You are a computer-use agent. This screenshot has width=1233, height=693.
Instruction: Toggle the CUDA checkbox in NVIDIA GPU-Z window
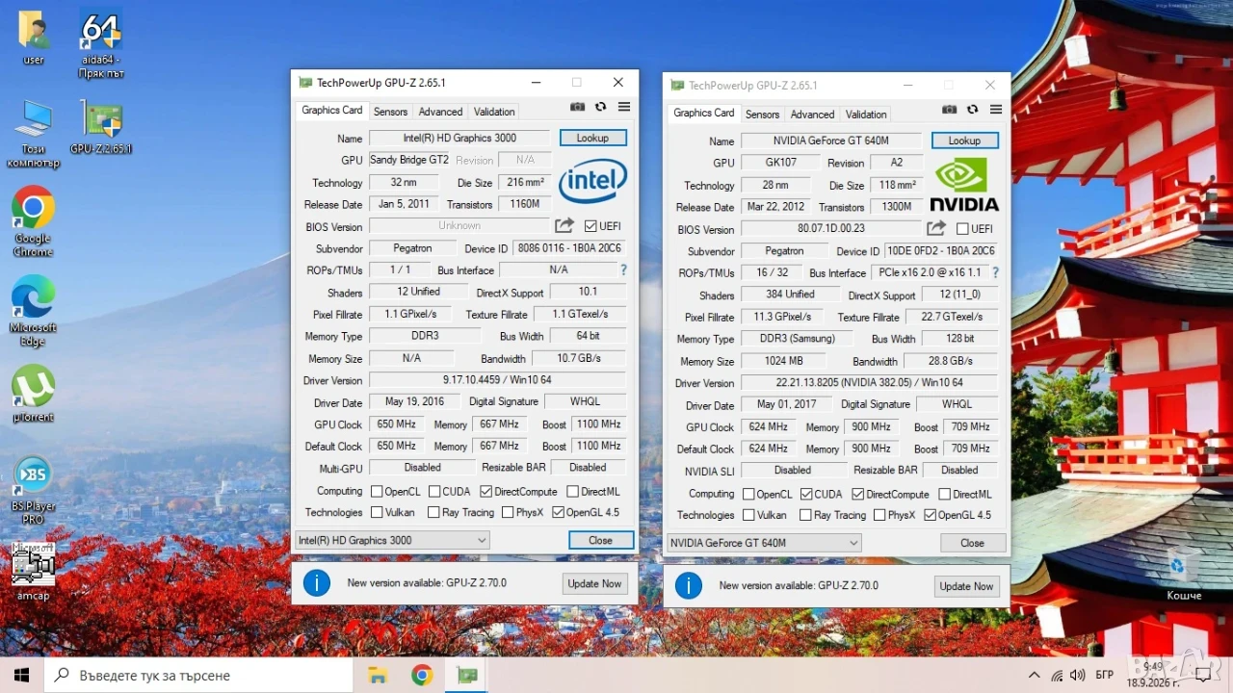[805, 495]
